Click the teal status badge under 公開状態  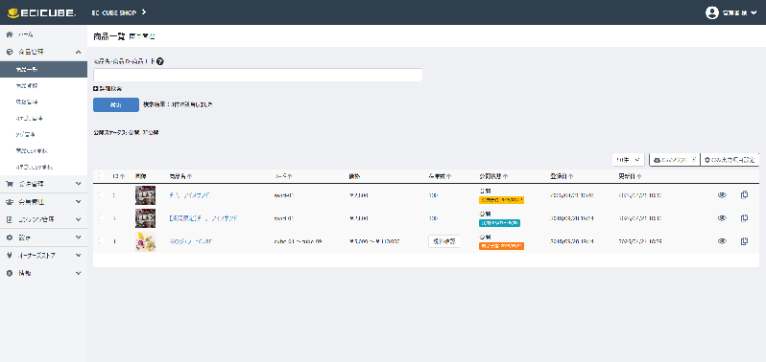(x=499, y=222)
